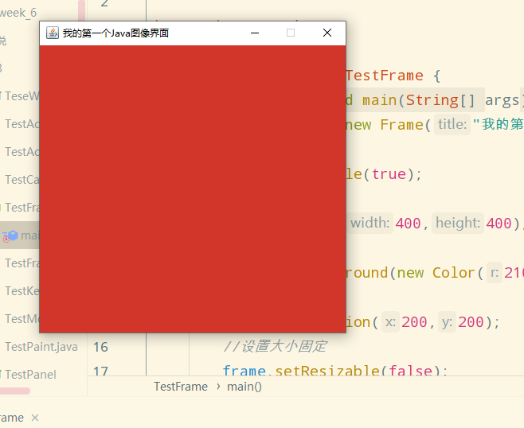This screenshot has width=524, height=428.
Task: Click the Java icon in the frame's title bar
Action: (53, 33)
